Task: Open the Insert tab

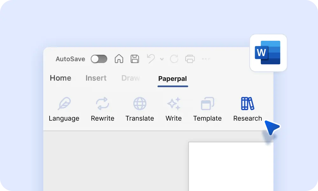Action: click(96, 78)
